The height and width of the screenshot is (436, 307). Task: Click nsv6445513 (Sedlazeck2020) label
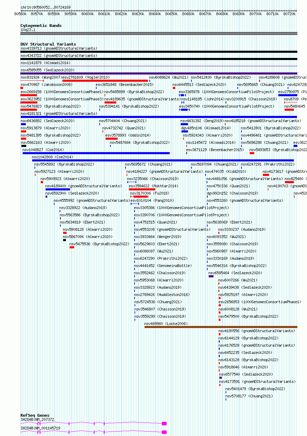[200, 85]
